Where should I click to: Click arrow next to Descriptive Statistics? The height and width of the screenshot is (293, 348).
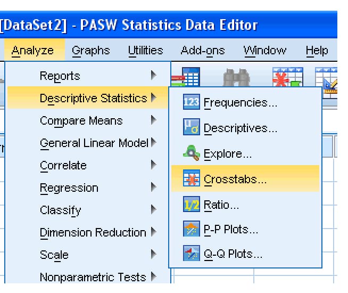[x=154, y=97]
